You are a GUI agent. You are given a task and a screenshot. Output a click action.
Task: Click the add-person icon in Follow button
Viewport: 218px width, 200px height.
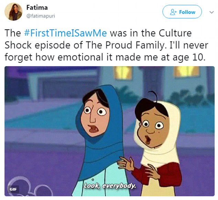pyautogui.click(x=173, y=12)
